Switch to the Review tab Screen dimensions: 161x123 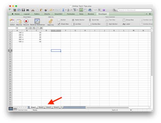pyautogui.click(x=91, y=14)
